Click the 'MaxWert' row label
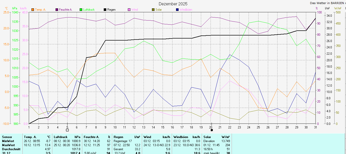 click(x=8, y=145)
